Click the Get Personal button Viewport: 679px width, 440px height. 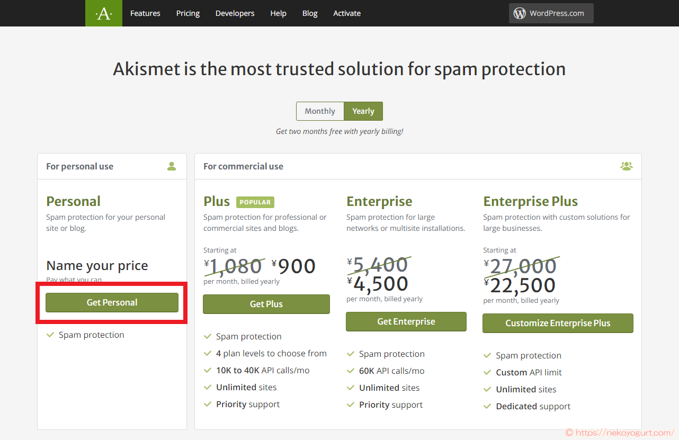point(111,302)
